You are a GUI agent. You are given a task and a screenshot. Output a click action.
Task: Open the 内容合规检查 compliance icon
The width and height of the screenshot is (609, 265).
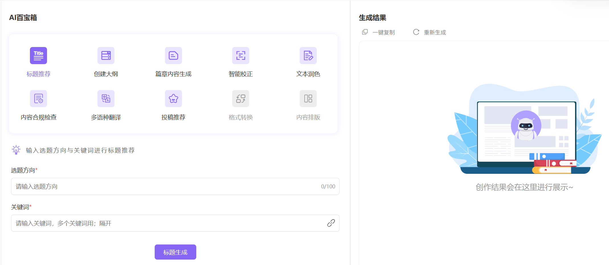(x=38, y=99)
